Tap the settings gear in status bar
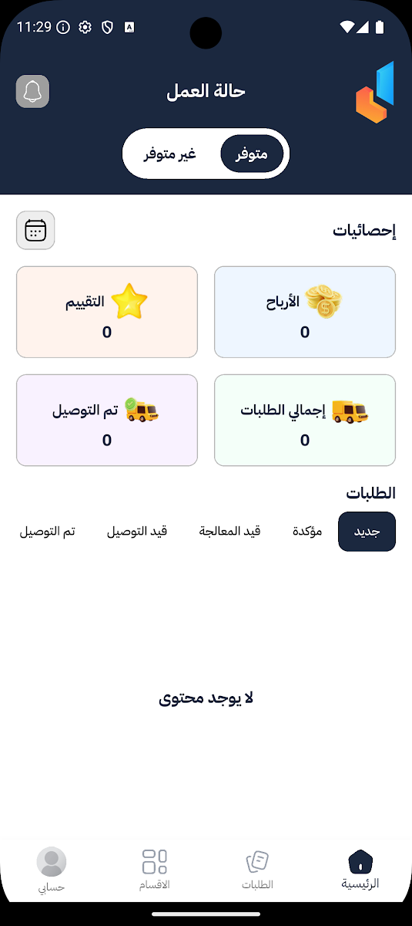The width and height of the screenshot is (412, 926). click(x=85, y=27)
